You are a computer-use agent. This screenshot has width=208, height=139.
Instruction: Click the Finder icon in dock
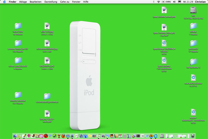tap(15, 136)
